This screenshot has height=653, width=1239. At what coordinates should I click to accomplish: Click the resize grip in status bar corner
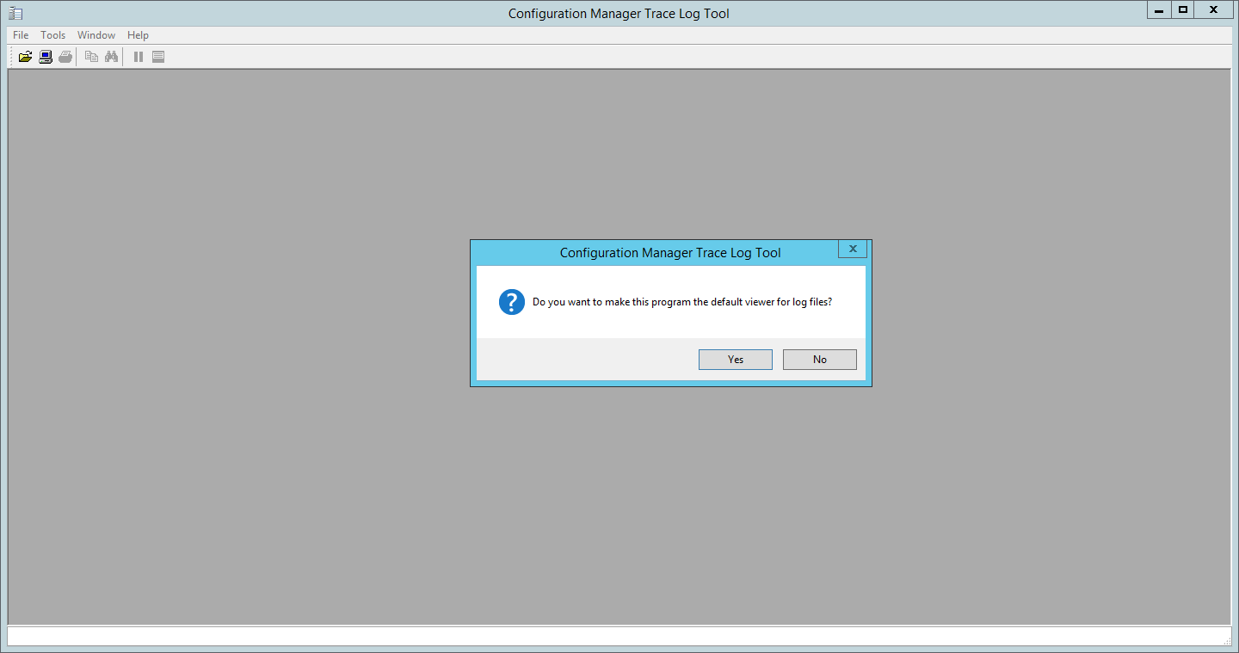click(1226, 641)
